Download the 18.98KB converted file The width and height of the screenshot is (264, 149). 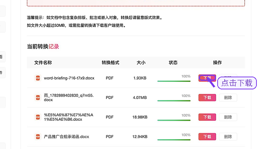207,117
